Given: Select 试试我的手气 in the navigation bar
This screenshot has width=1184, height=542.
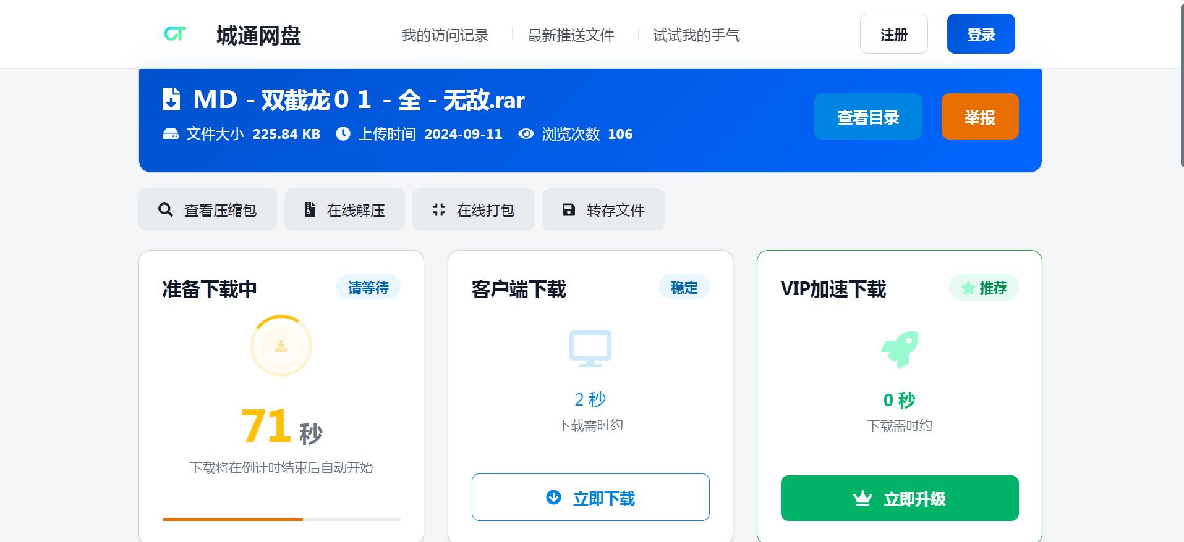Looking at the screenshot, I should [696, 35].
